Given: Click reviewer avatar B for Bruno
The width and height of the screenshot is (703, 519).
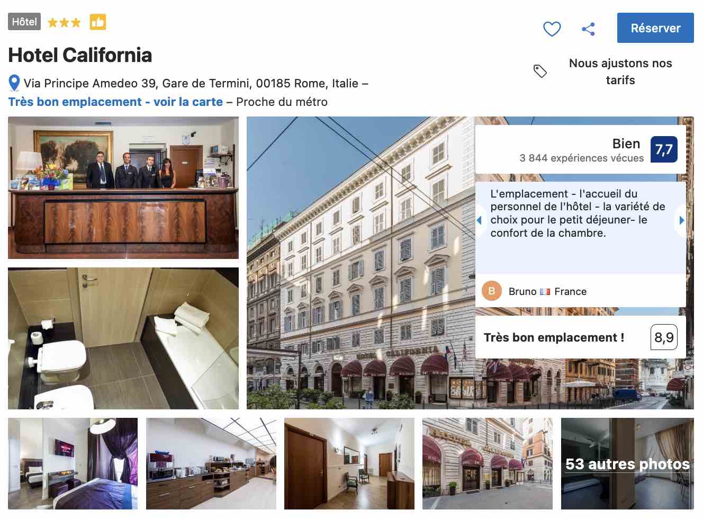Looking at the screenshot, I should point(491,291).
